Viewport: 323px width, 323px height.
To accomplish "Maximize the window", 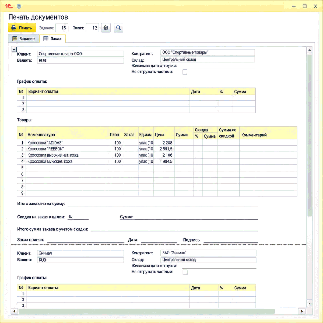I will pos(305,6).
